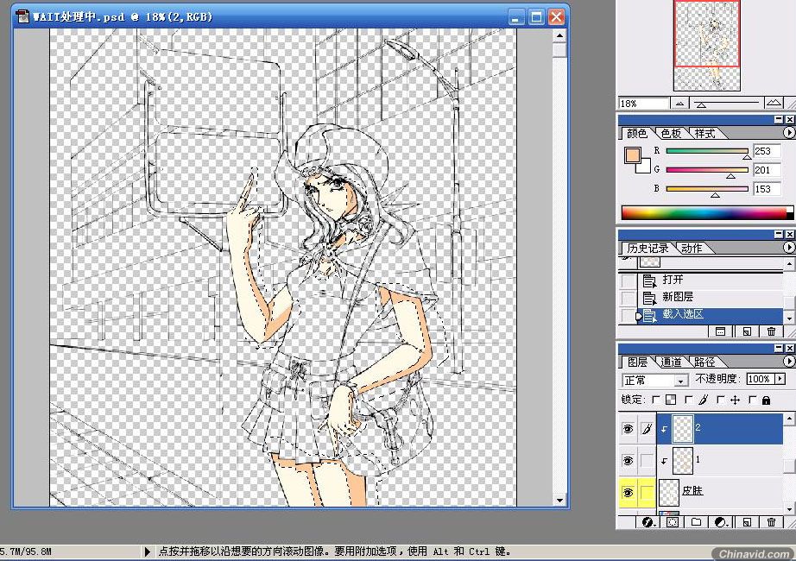Click history icon for 新图层 state
The width and height of the screenshot is (796, 561).
click(649, 298)
